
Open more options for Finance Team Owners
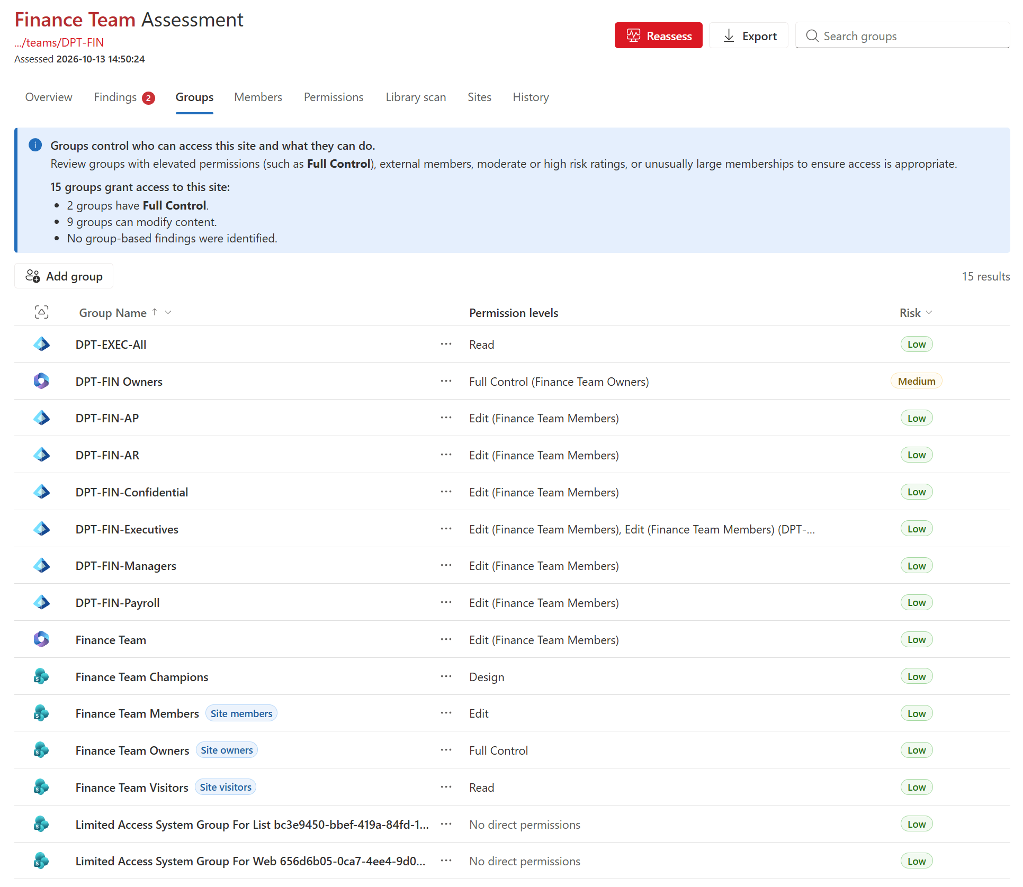point(446,750)
